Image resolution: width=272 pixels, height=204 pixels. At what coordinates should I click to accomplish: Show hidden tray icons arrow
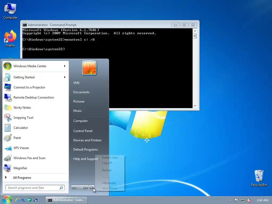(x=230, y=200)
